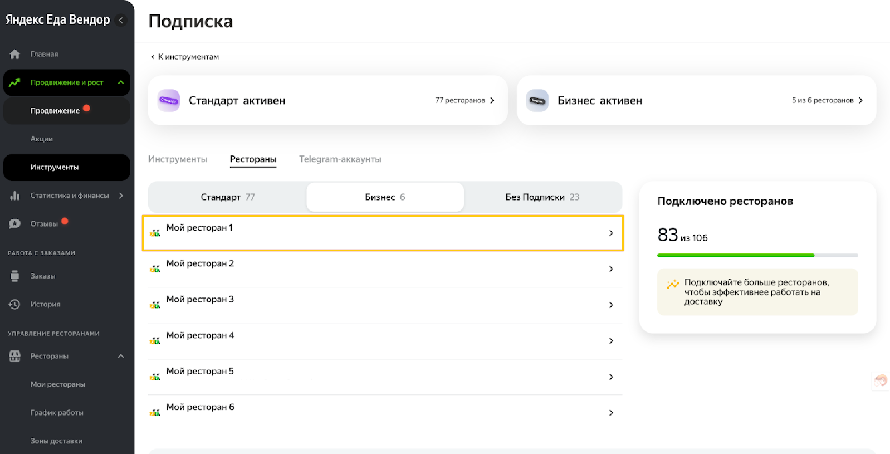890x454 pixels.
Task: Open the Telegram-аккаунты tab
Action: [340, 159]
